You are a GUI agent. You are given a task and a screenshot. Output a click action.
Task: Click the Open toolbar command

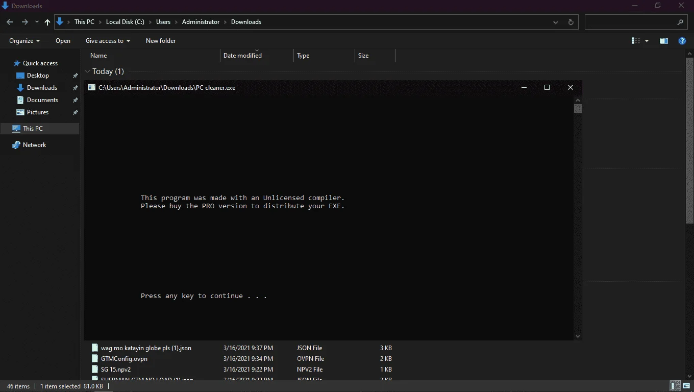pyautogui.click(x=63, y=41)
